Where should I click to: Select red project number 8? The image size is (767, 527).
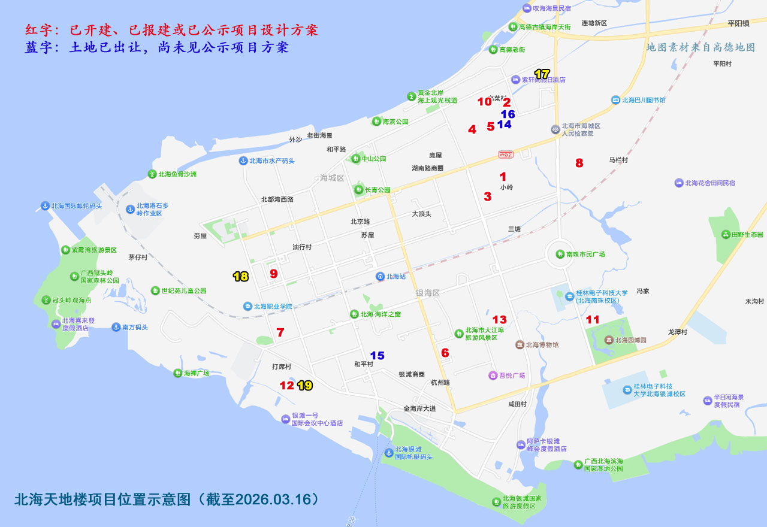tap(579, 162)
